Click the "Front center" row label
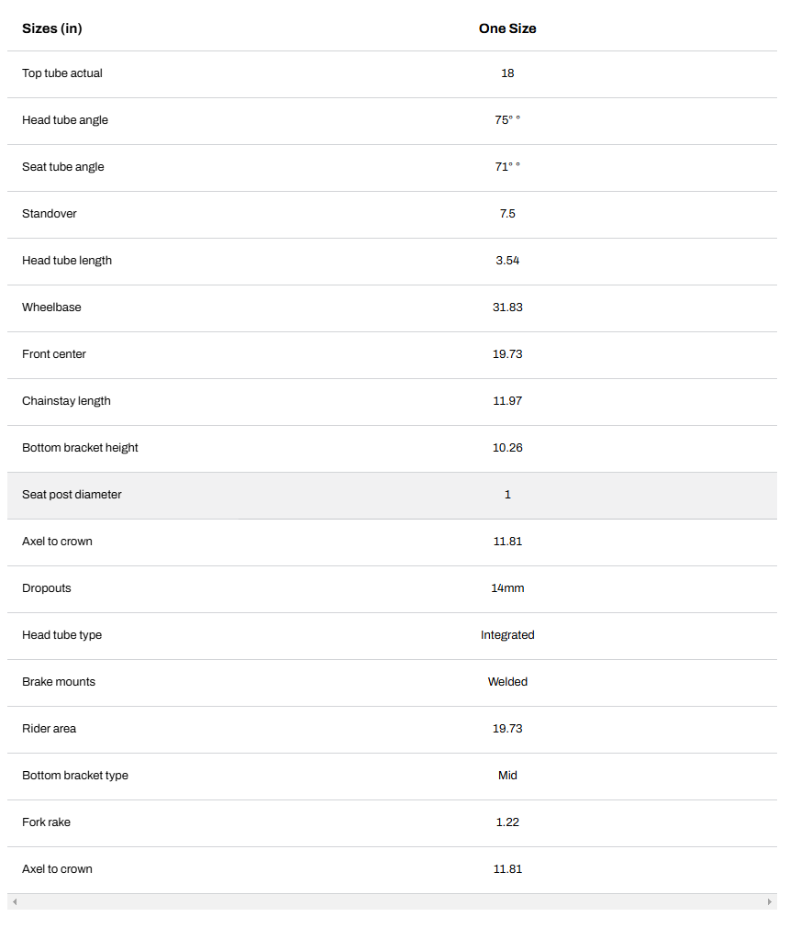Viewport: 801px width, 928px height. point(54,354)
